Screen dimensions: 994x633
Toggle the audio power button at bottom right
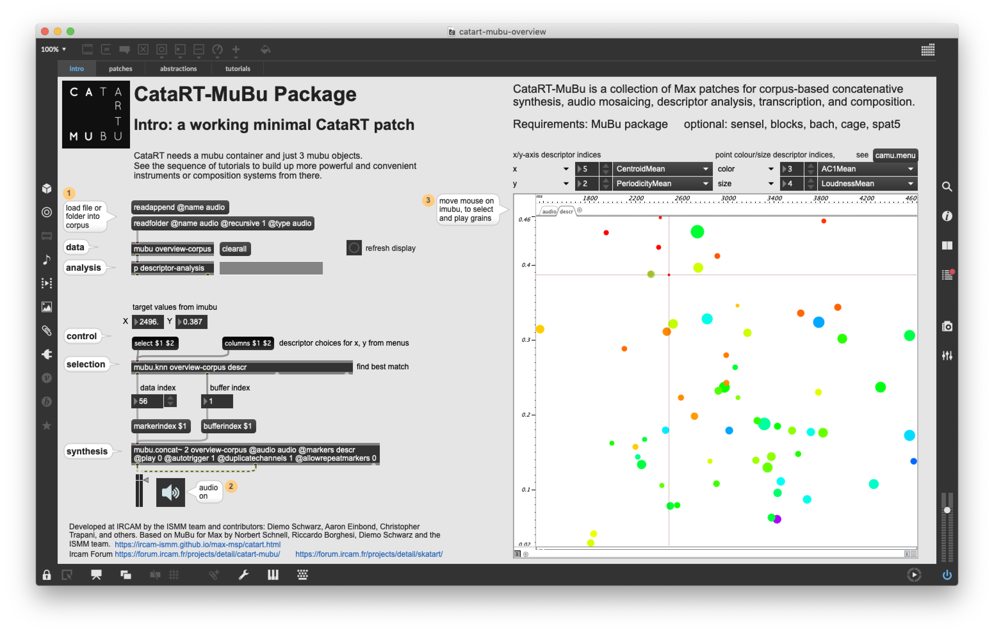(x=947, y=575)
